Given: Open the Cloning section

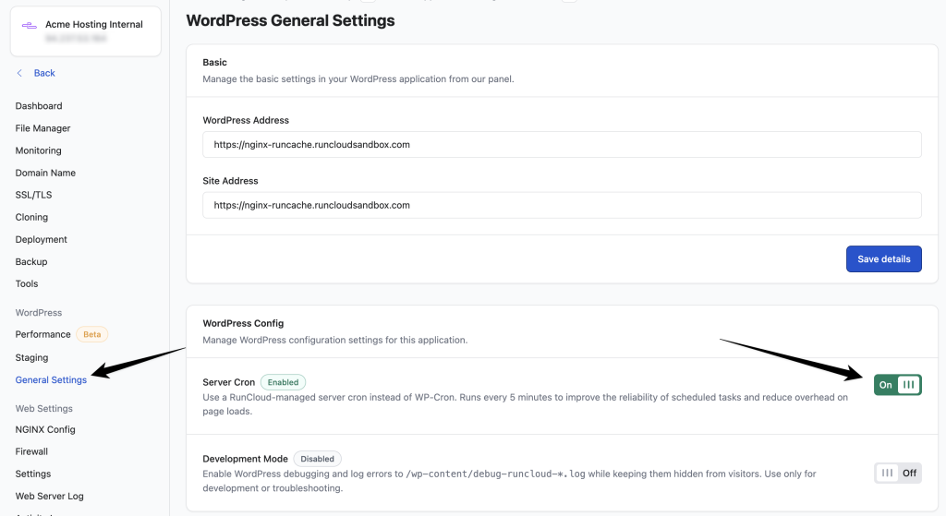Looking at the screenshot, I should click(x=31, y=217).
